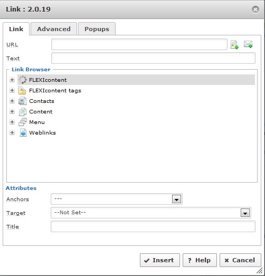Click the Weblinks globe icon

(23, 132)
